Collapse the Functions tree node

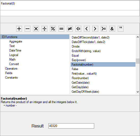coord(3,37)
